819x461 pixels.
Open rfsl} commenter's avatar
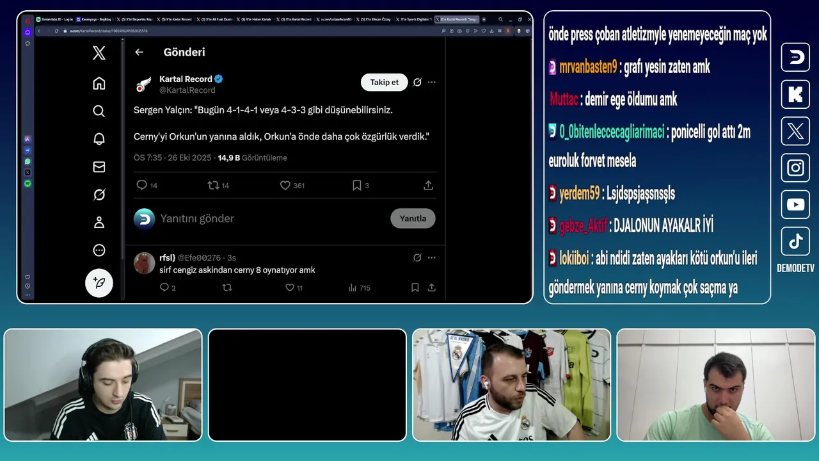pos(145,263)
